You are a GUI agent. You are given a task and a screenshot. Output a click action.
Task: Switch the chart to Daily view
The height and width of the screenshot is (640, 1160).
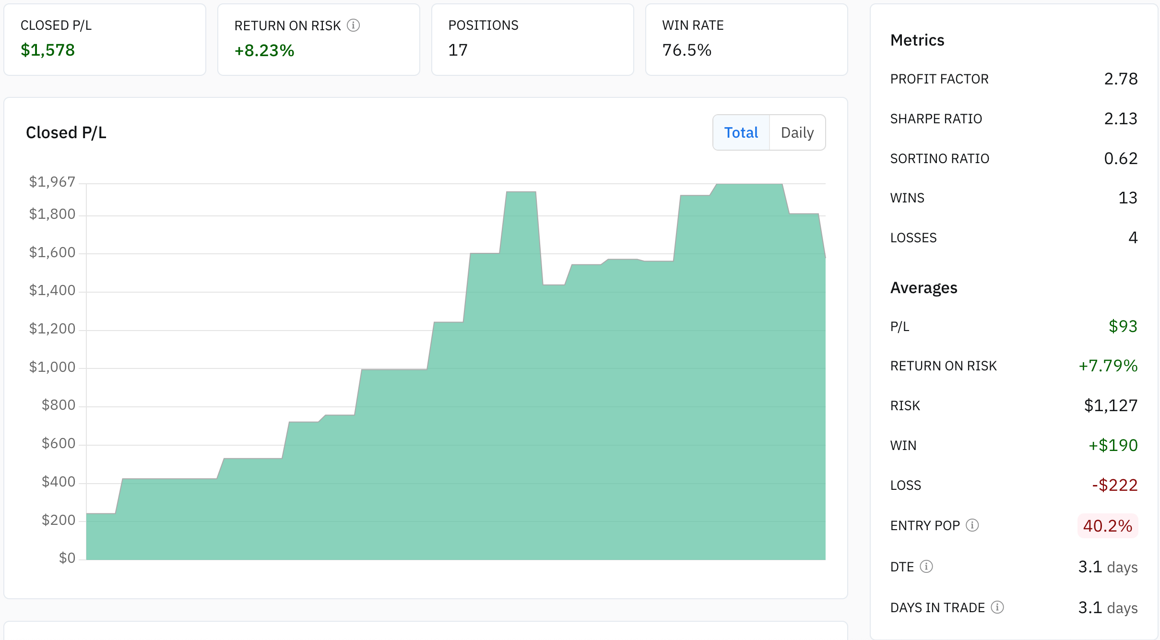click(x=797, y=132)
